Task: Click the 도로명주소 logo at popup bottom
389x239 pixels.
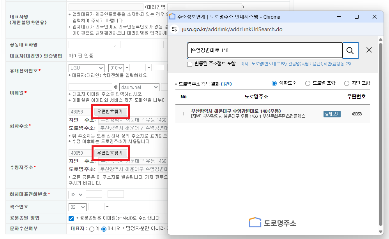Action: pyautogui.click(x=272, y=223)
